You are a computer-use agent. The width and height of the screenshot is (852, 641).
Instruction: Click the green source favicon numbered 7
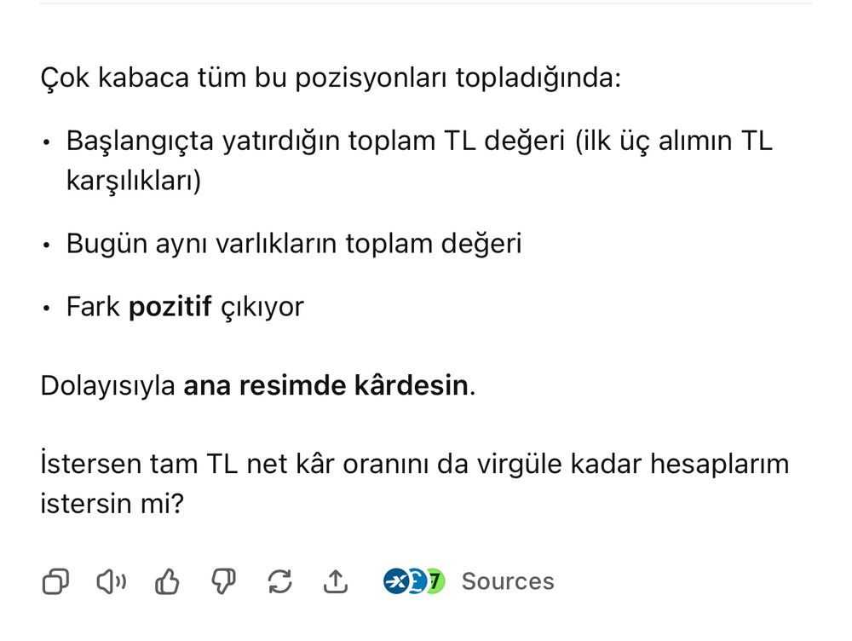435,581
